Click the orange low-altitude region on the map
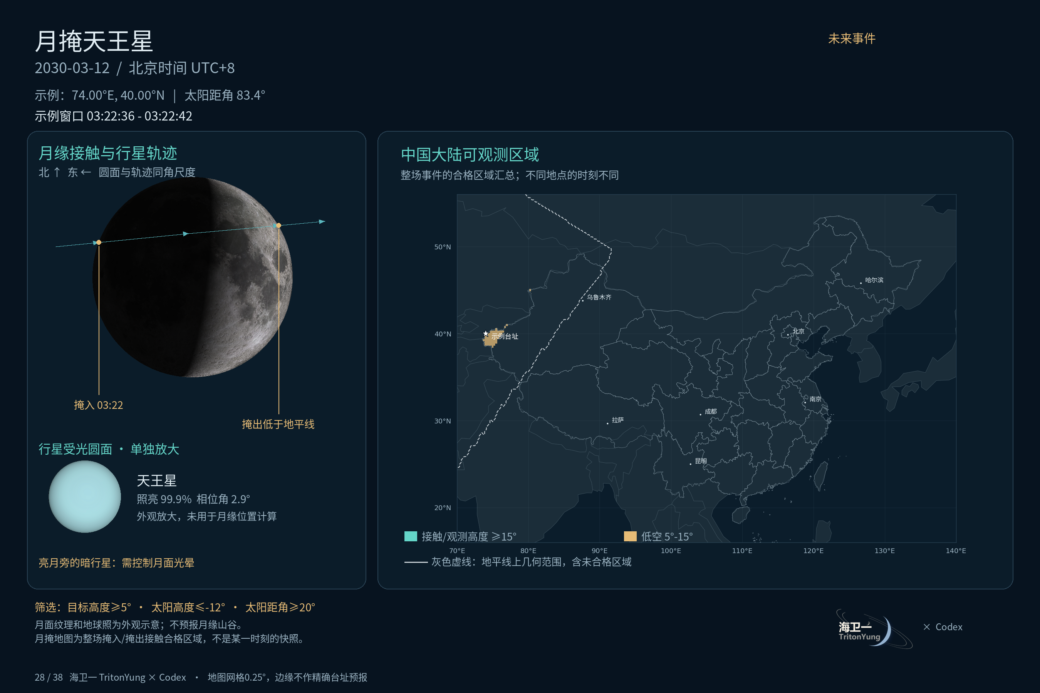The width and height of the screenshot is (1040, 693). point(492,338)
